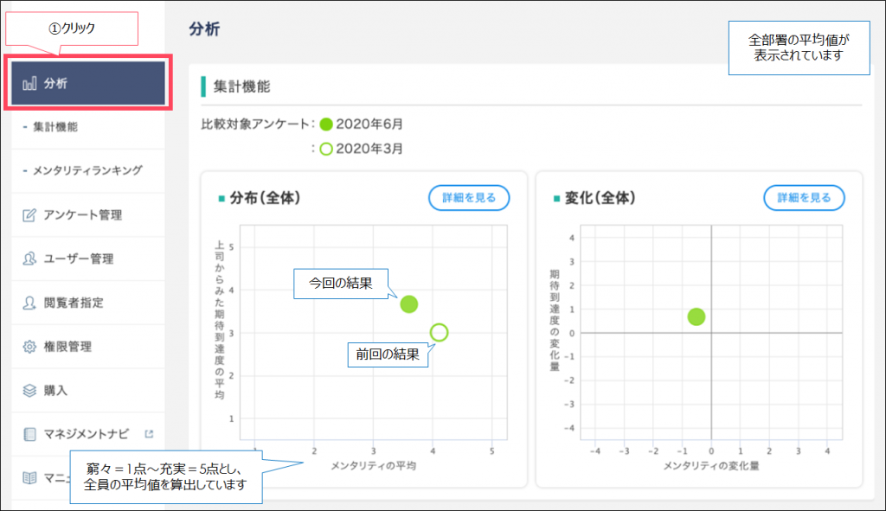Viewport: 886px width, 511px height.
Task: Click the 購入 stacked layers icon
Action: pyautogui.click(x=29, y=390)
